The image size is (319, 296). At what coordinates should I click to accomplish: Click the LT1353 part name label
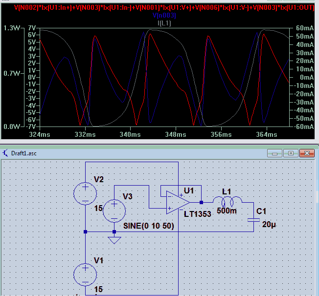(197, 214)
